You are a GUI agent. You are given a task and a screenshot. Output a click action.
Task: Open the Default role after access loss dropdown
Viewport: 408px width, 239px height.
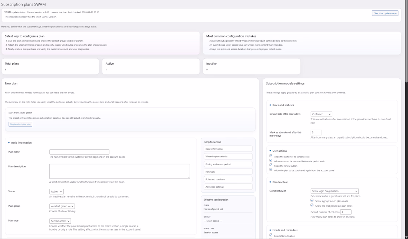click(x=321, y=114)
